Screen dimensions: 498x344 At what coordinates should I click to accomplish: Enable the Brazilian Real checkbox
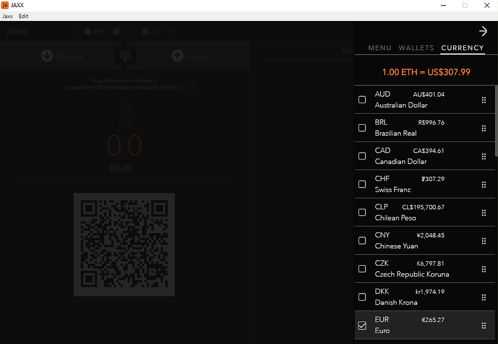coord(362,128)
